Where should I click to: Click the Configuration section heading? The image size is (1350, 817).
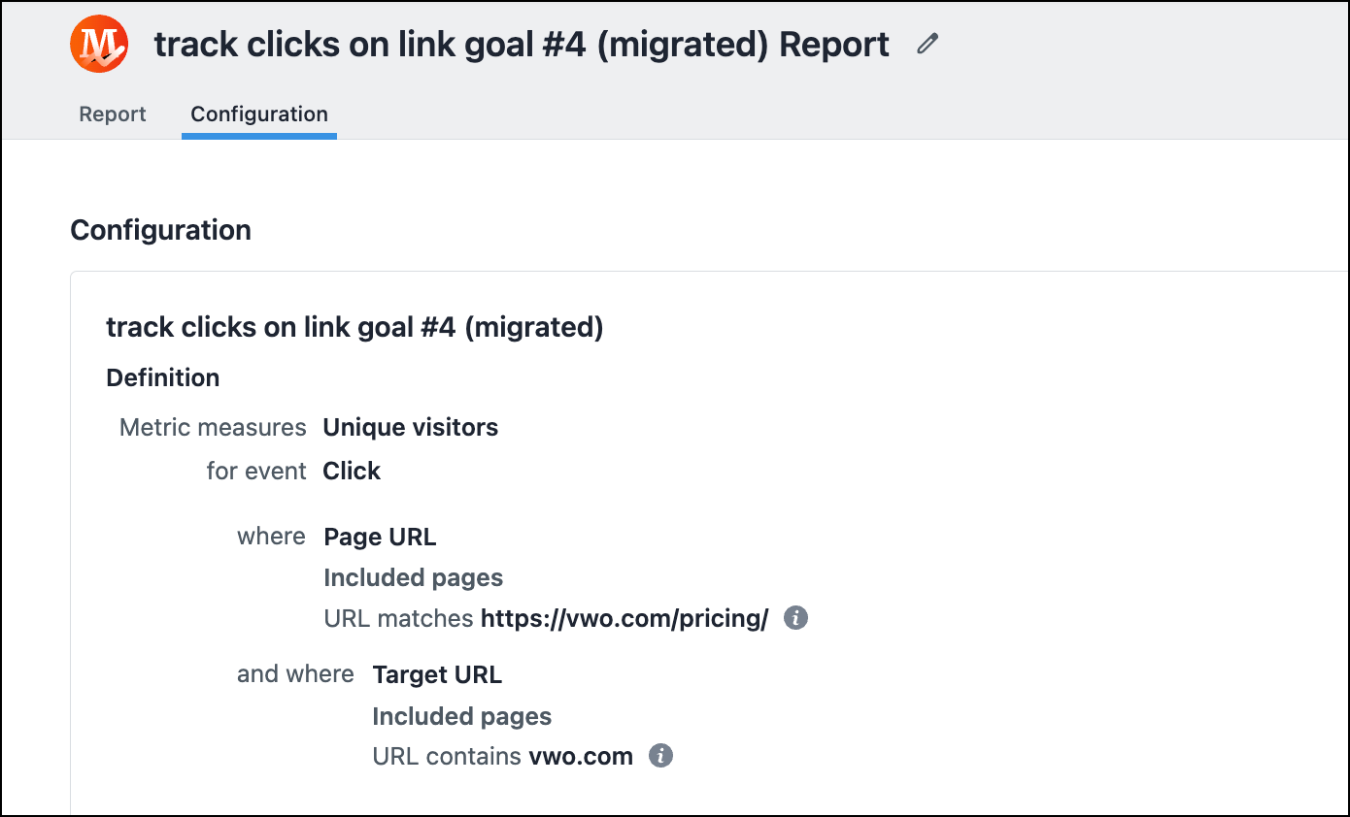[161, 230]
